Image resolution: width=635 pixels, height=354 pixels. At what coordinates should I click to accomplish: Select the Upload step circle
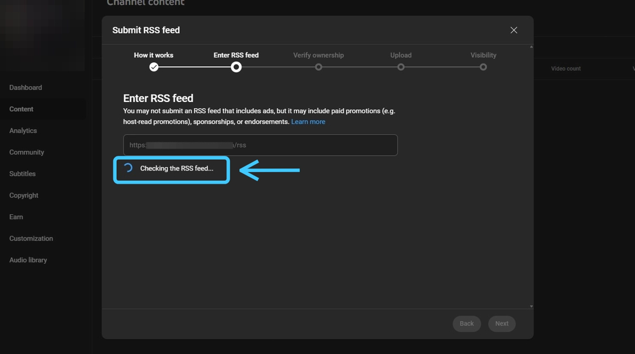[401, 67]
